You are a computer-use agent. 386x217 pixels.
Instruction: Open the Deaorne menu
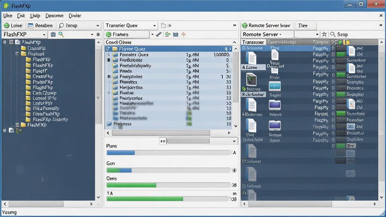tap(54, 15)
